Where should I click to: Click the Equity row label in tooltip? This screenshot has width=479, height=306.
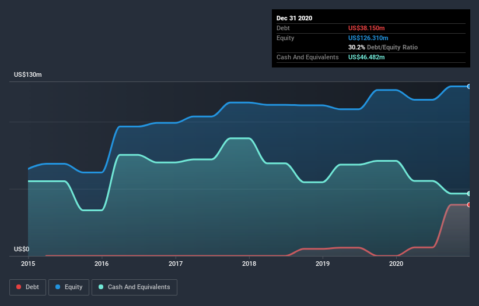[x=285, y=38]
